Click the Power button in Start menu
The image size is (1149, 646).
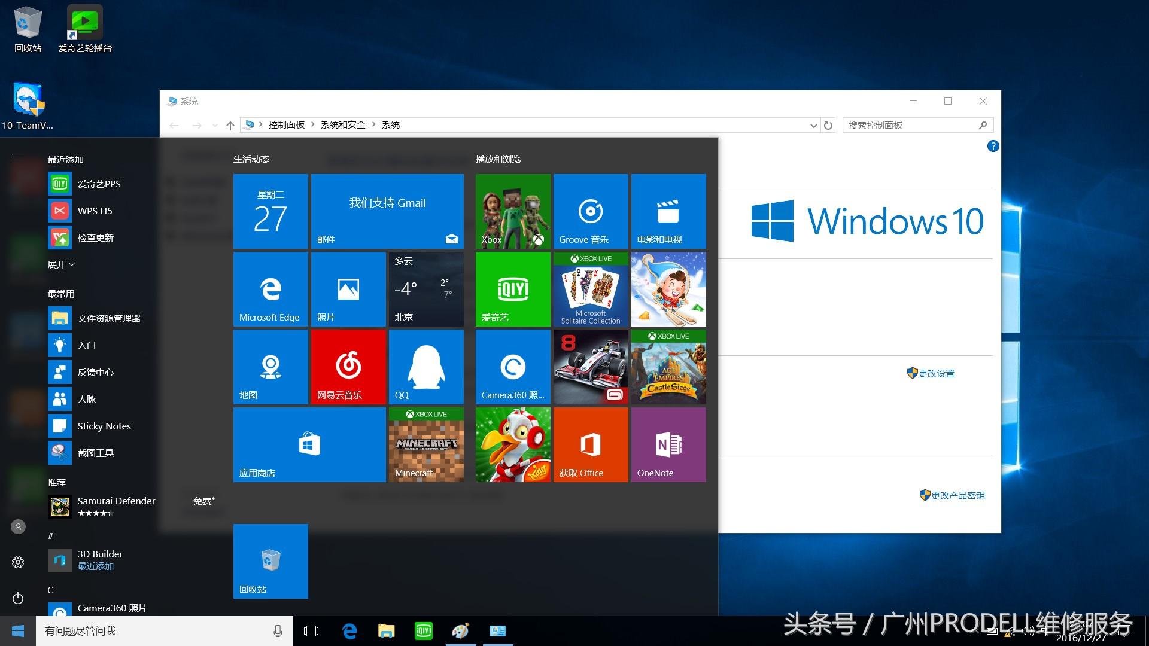coord(18,598)
